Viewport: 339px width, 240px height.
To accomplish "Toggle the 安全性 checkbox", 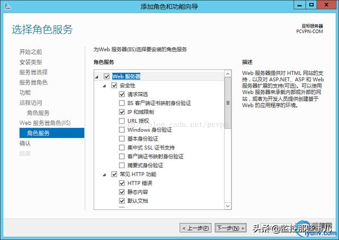I will click(114, 85).
